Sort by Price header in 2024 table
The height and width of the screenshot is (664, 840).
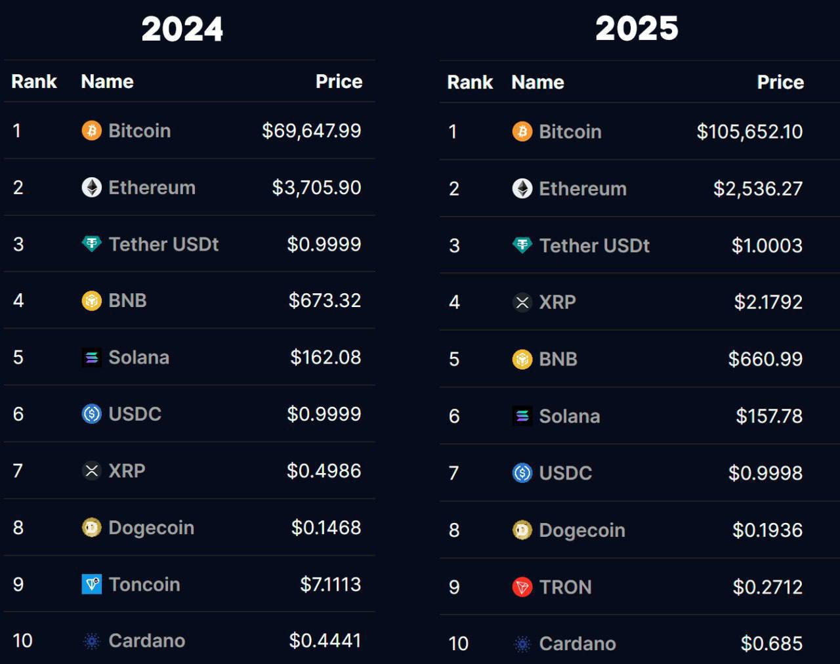(339, 81)
